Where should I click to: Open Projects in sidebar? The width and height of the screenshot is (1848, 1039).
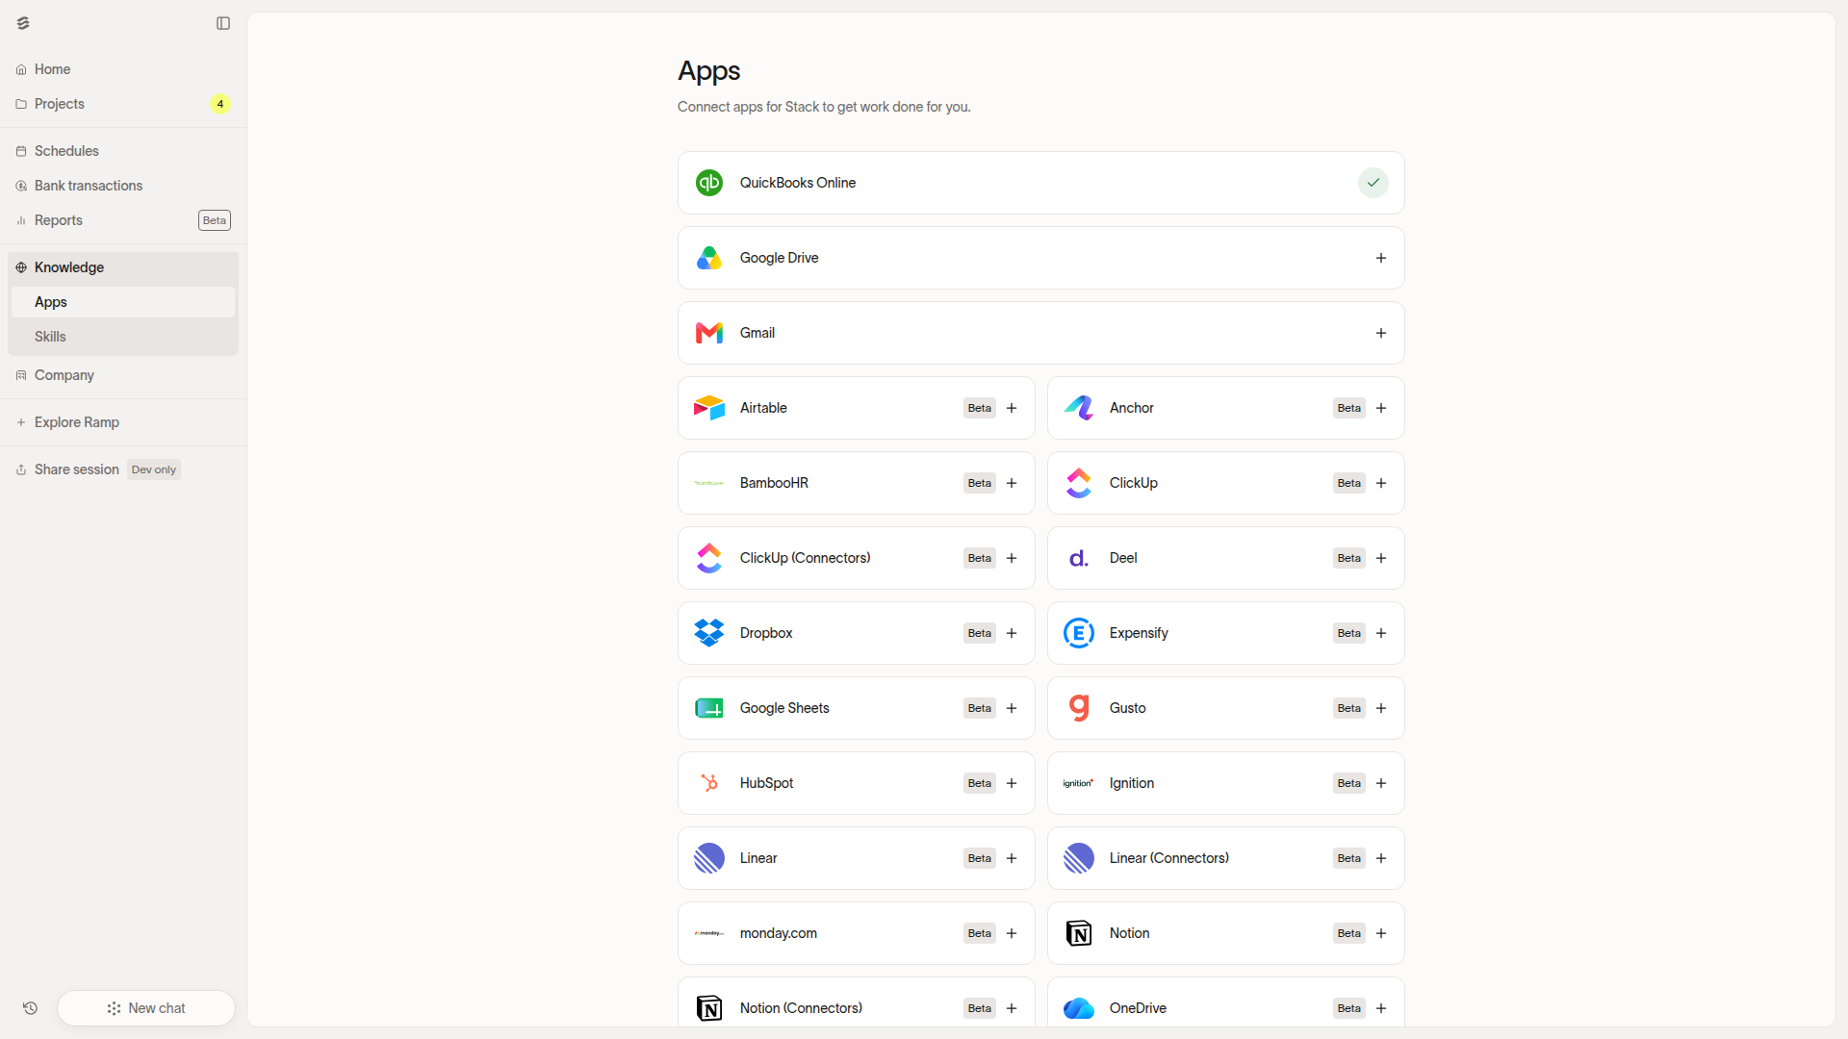(x=123, y=104)
